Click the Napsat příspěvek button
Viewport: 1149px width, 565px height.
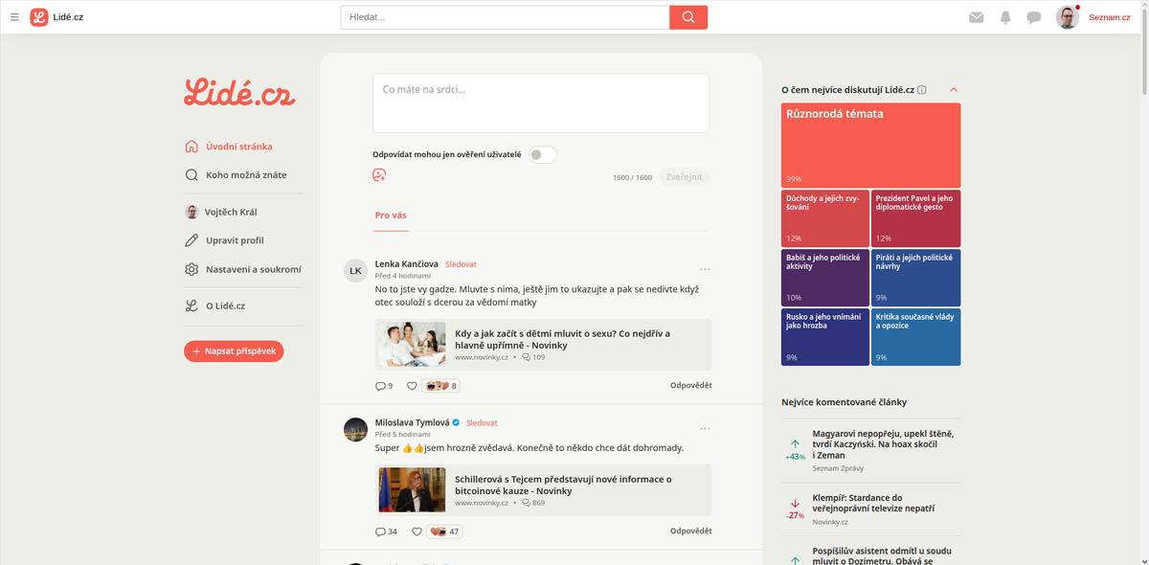234,351
